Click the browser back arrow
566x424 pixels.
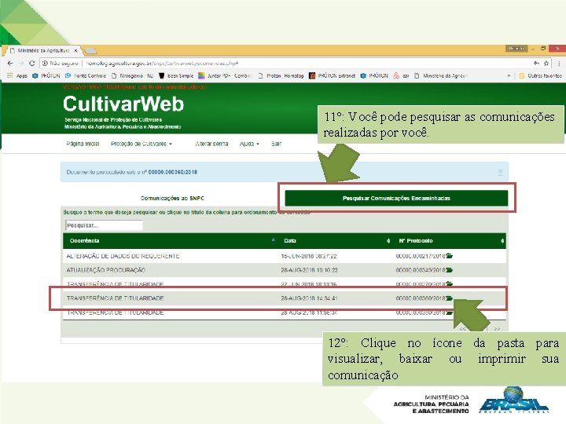(x=10, y=64)
